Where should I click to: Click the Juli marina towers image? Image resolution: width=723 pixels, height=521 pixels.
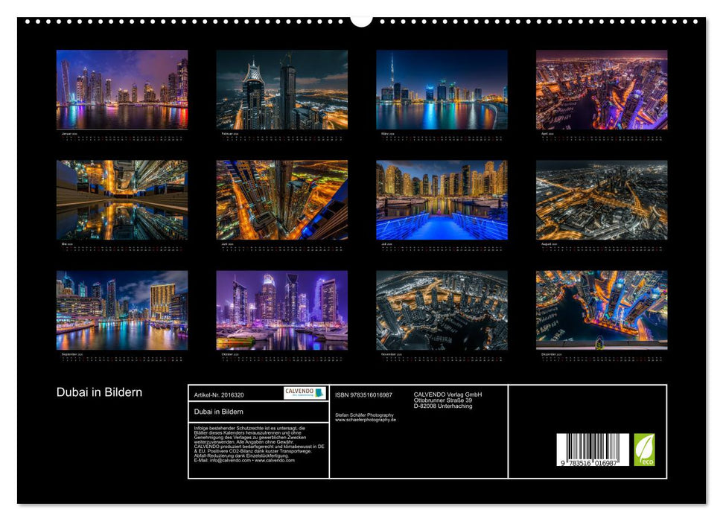point(443,201)
